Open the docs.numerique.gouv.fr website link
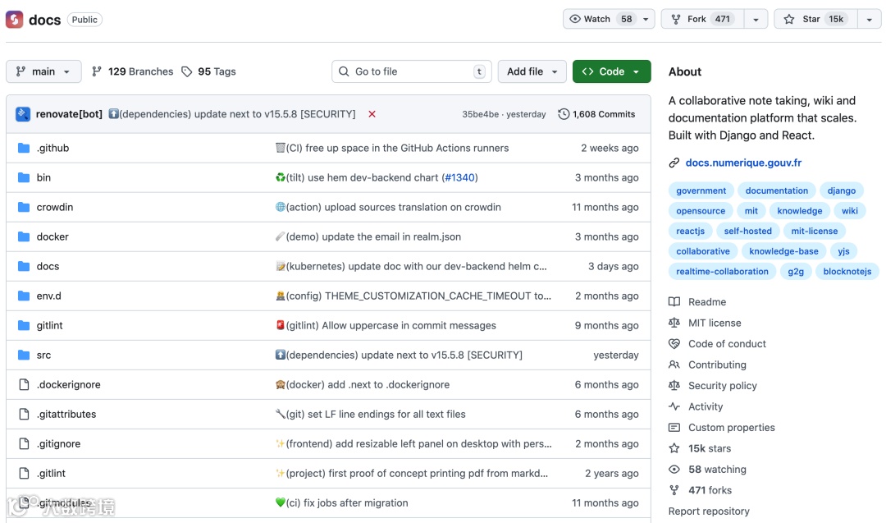Image resolution: width=886 pixels, height=523 pixels. click(743, 163)
